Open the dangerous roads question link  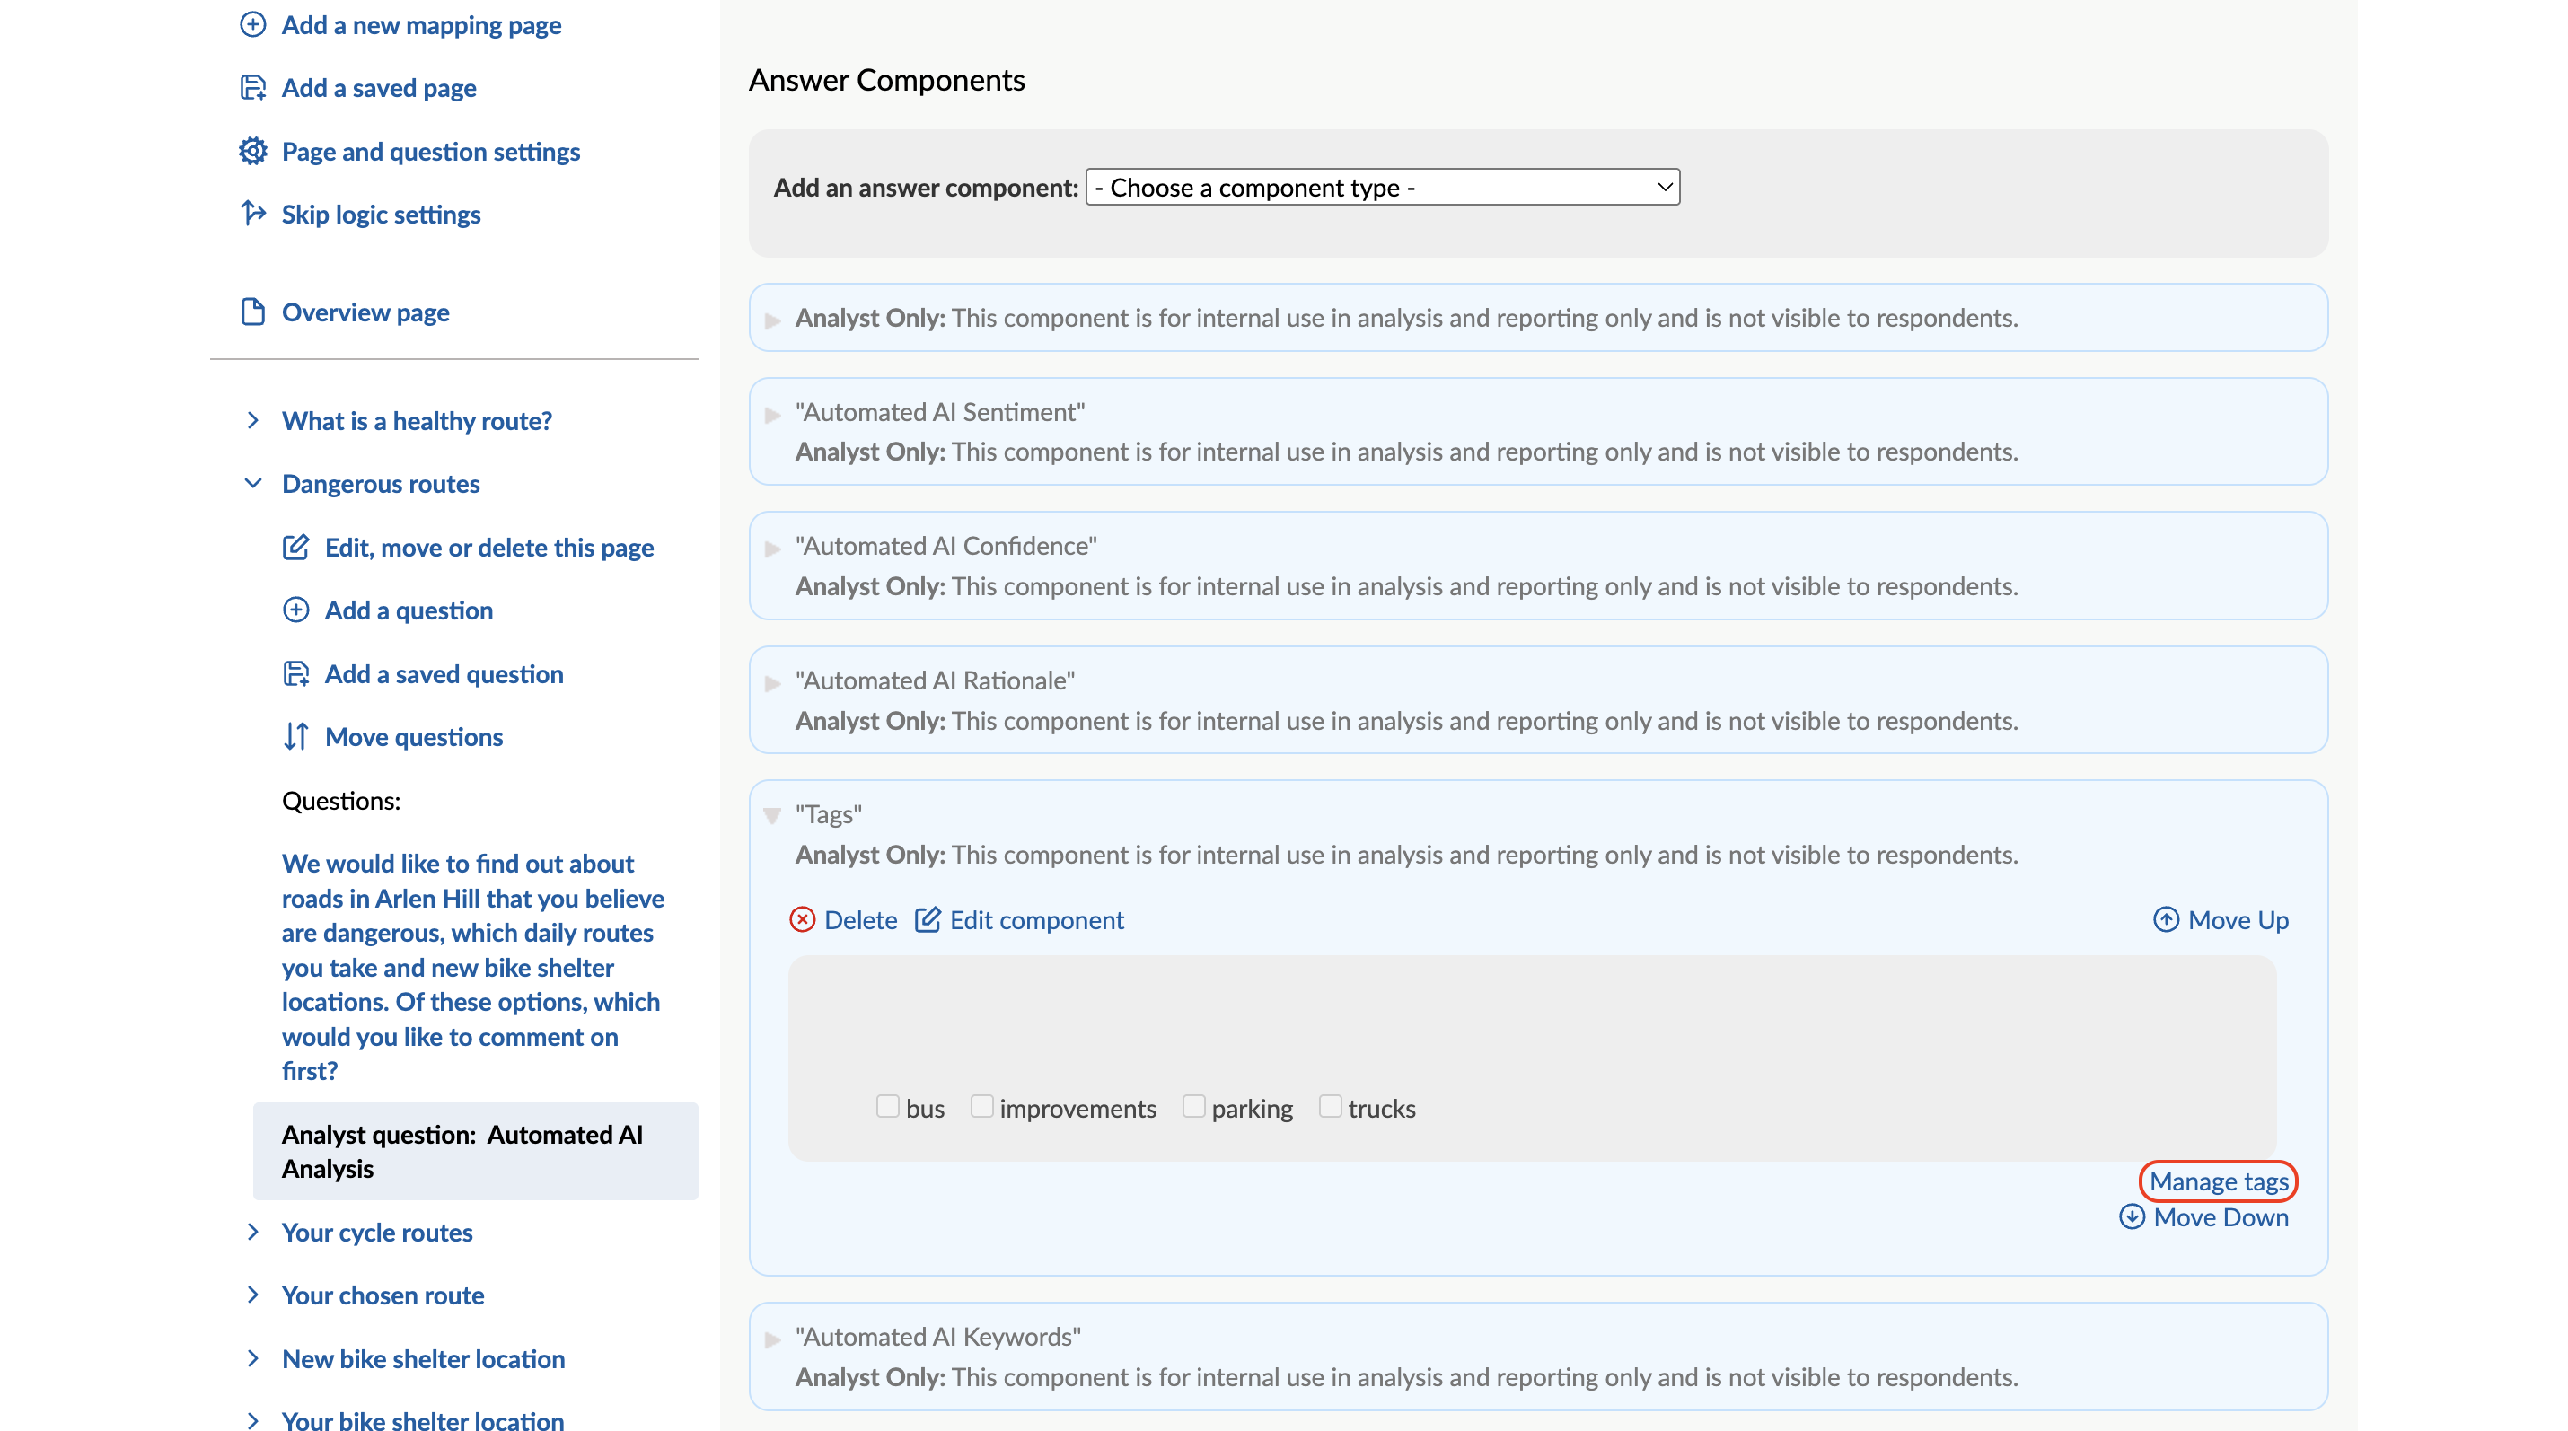[x=473, y=967]
